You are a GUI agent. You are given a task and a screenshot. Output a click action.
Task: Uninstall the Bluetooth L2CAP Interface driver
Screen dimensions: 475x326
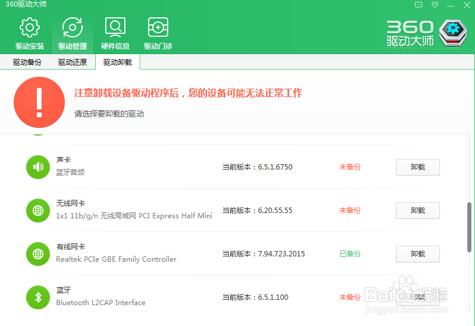(418, 297)
